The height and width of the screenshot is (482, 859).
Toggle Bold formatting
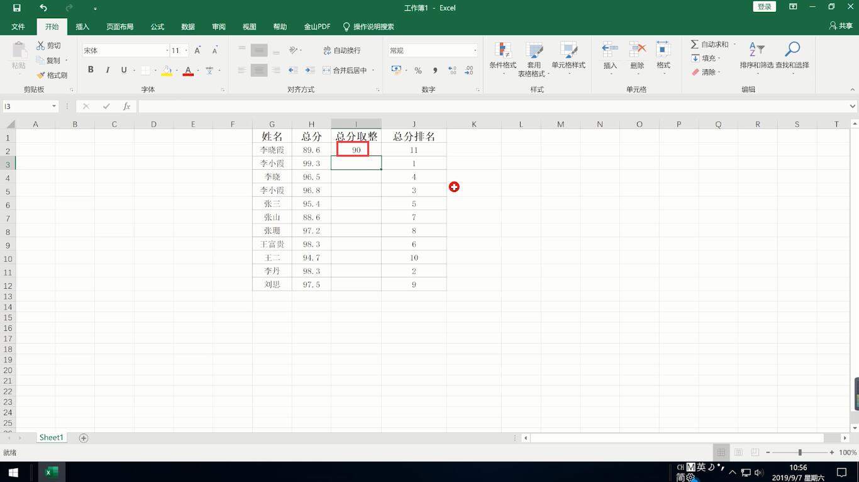(91, 70)
